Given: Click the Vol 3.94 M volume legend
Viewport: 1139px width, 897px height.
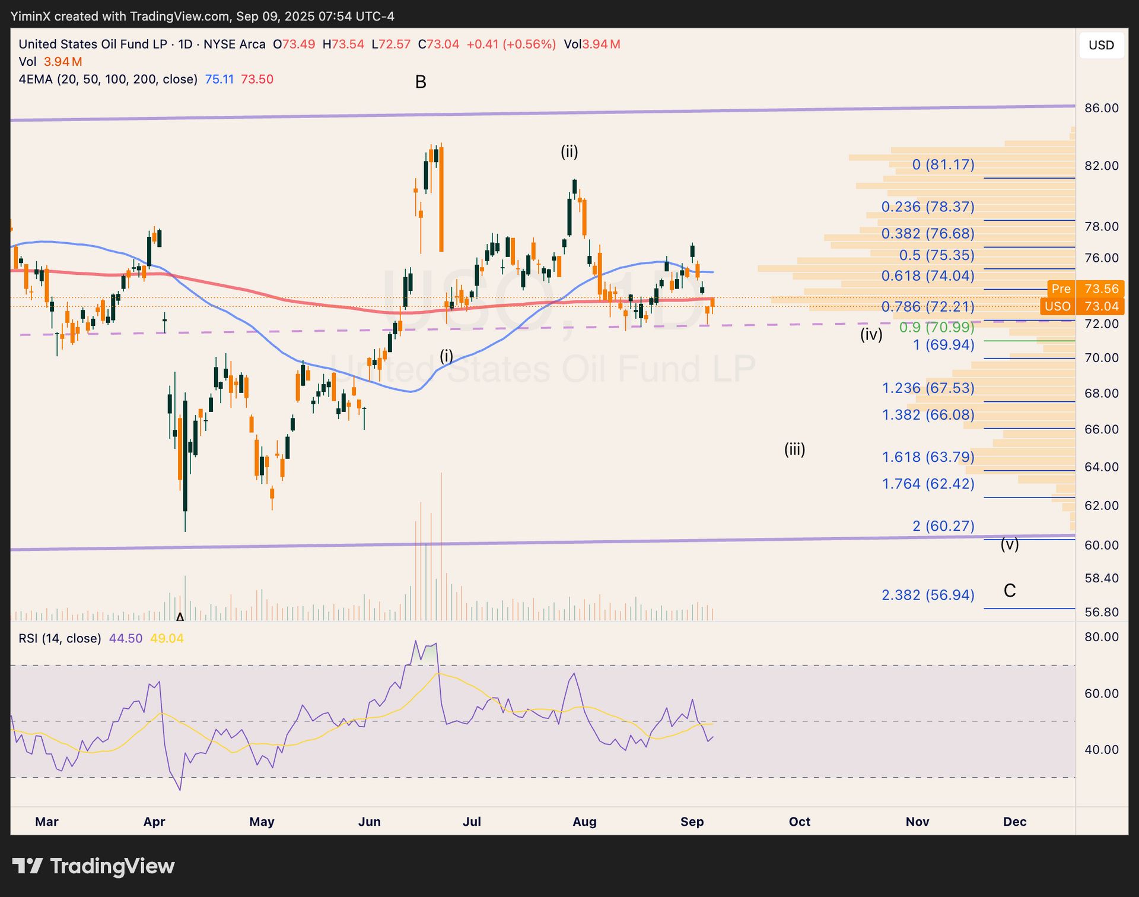Looking at the screenshot, I should point(50,62).
